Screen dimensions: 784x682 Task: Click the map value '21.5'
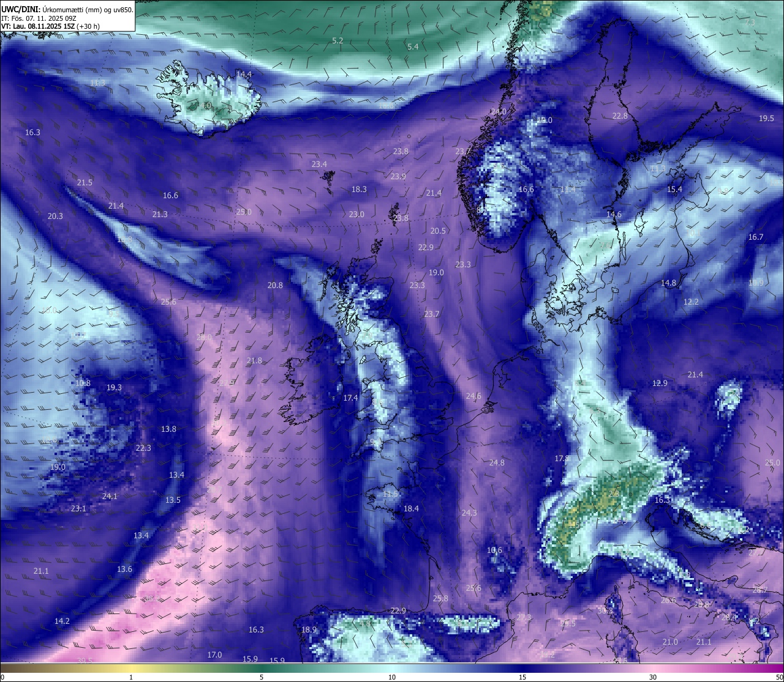85,182
